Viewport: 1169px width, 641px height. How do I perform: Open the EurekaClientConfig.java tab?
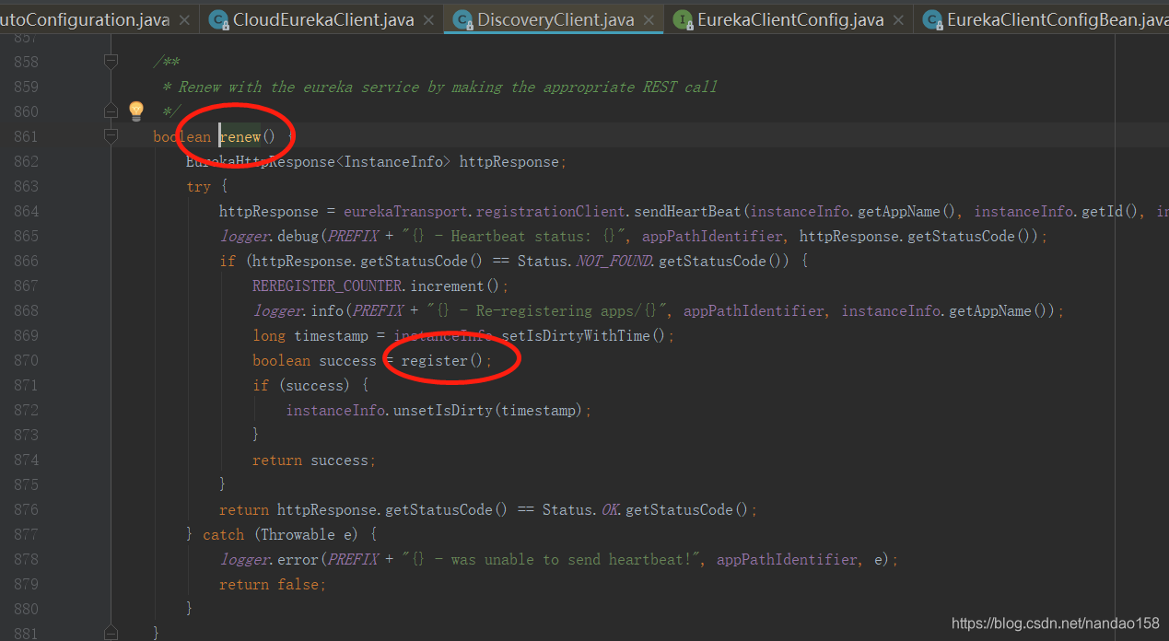click(x=790, y=19)
